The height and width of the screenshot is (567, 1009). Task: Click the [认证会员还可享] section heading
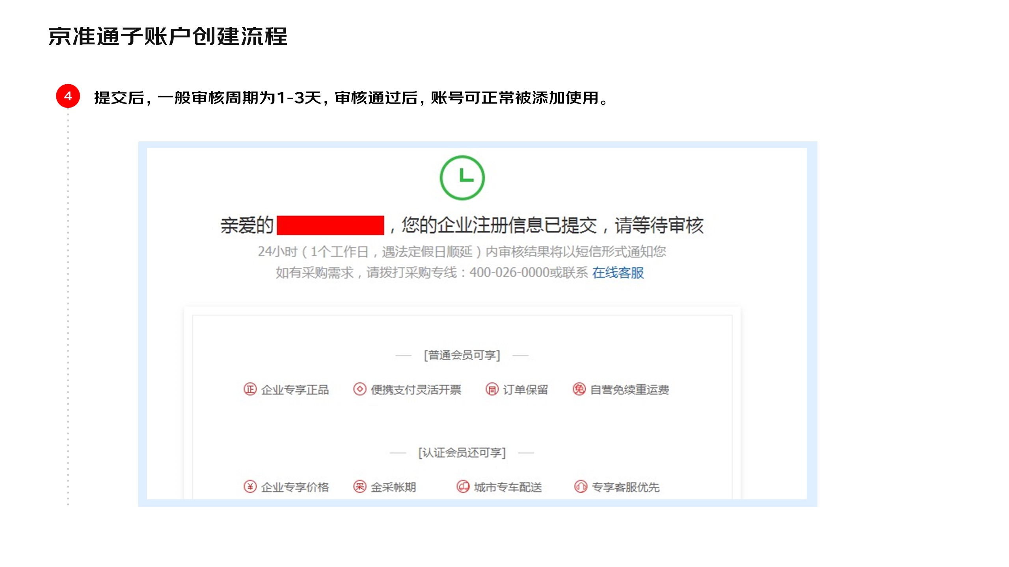[462, 453]
